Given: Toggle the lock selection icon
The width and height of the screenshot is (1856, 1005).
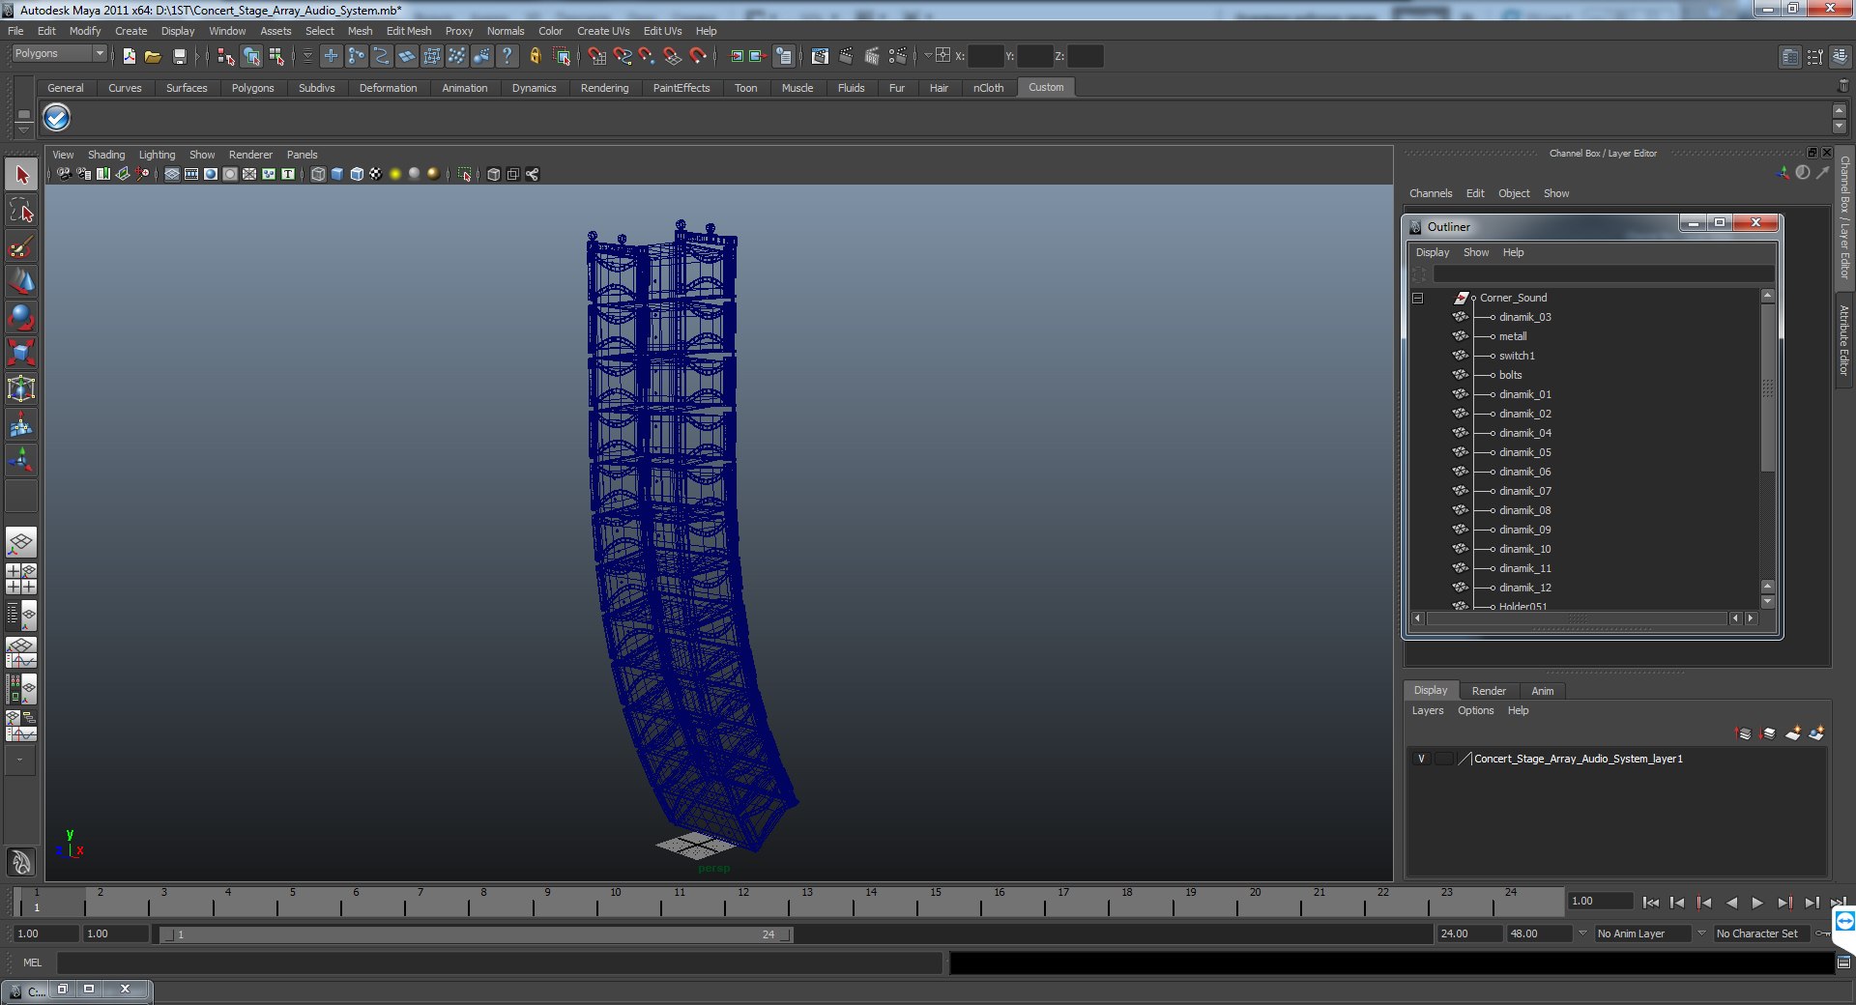Looking at the screenshot, I should coord(535,56).
